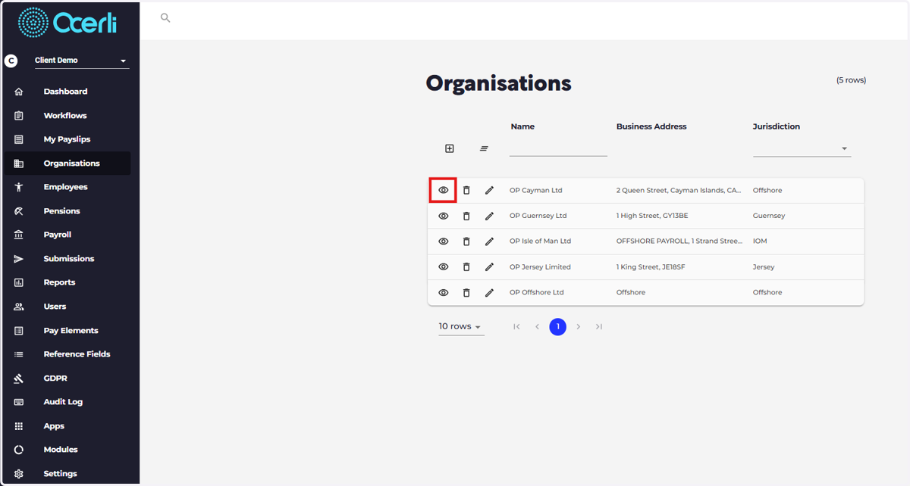910x486 pixels.
Task: Delete OP Cayman Ltd with trash icon
Action: tap(466, 190)
